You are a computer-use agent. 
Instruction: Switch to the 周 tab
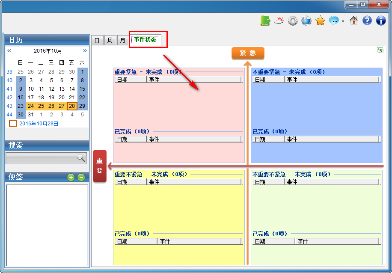[110, 41]
